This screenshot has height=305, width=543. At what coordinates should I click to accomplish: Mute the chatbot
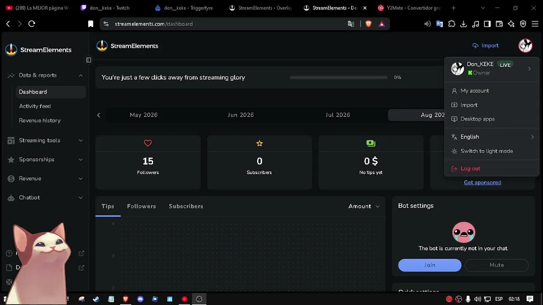[497, 265]
